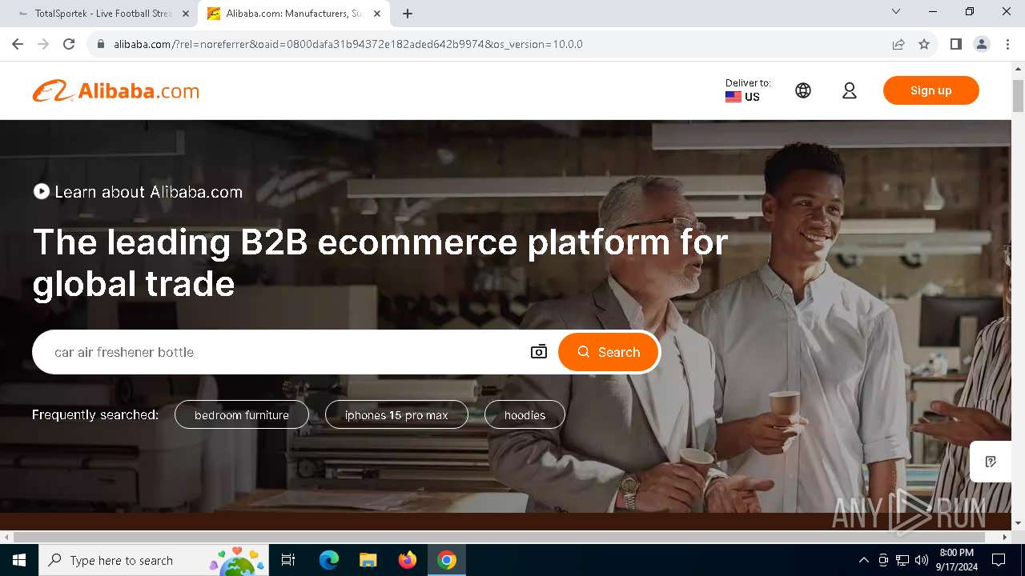1025x576 pixels.
Task: Select Chrome in the taskbar
Action: click(447, 560)
